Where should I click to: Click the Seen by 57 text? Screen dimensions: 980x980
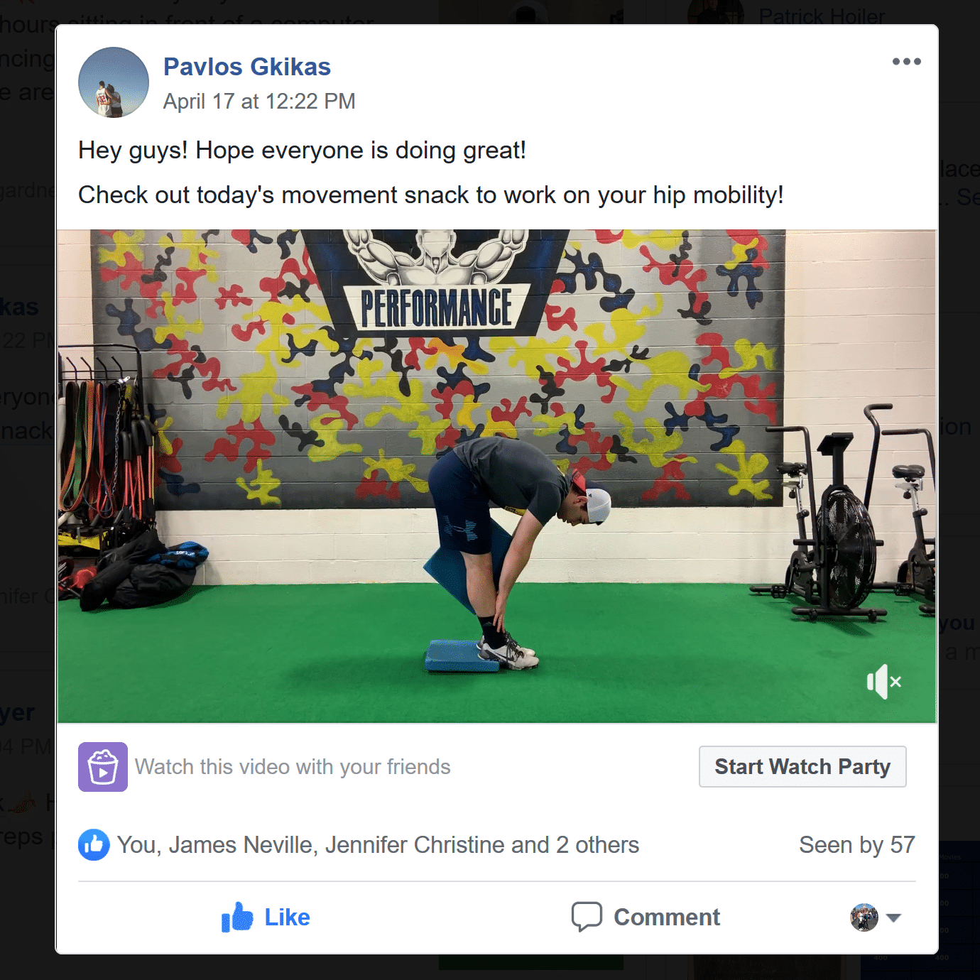(x=857, y=845)
